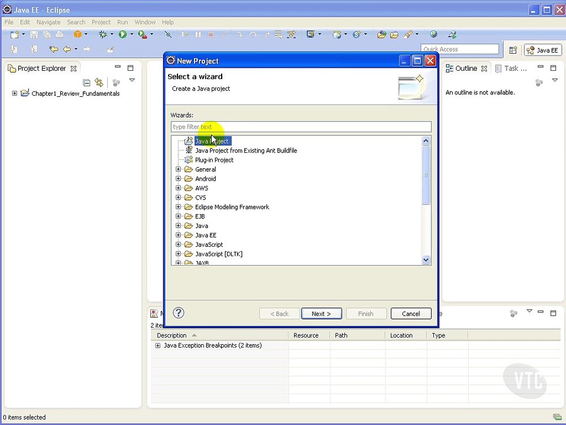Viewport: 566px width, 425px height.
Task: Open the File menu
Action: click(x=9, y=22)
